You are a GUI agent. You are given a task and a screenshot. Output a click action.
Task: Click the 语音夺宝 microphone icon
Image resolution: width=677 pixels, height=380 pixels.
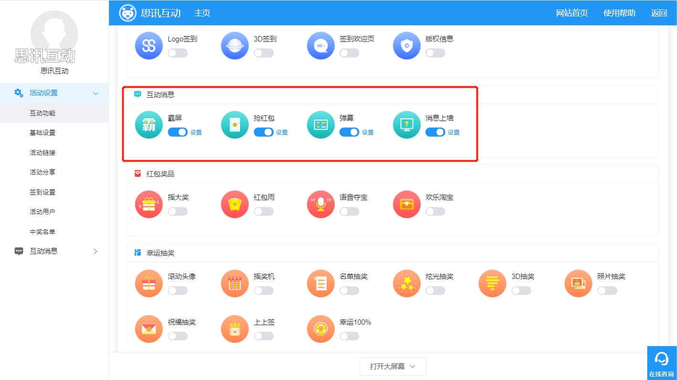tap(321, 204)
